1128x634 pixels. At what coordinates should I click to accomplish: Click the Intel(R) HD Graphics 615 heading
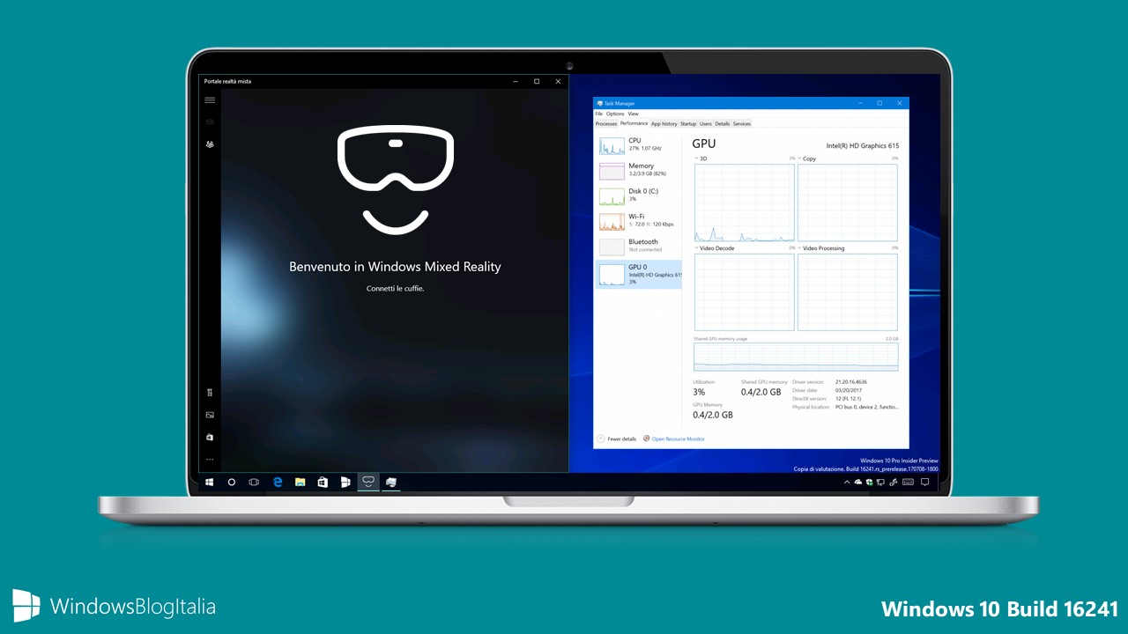(863, 145)
